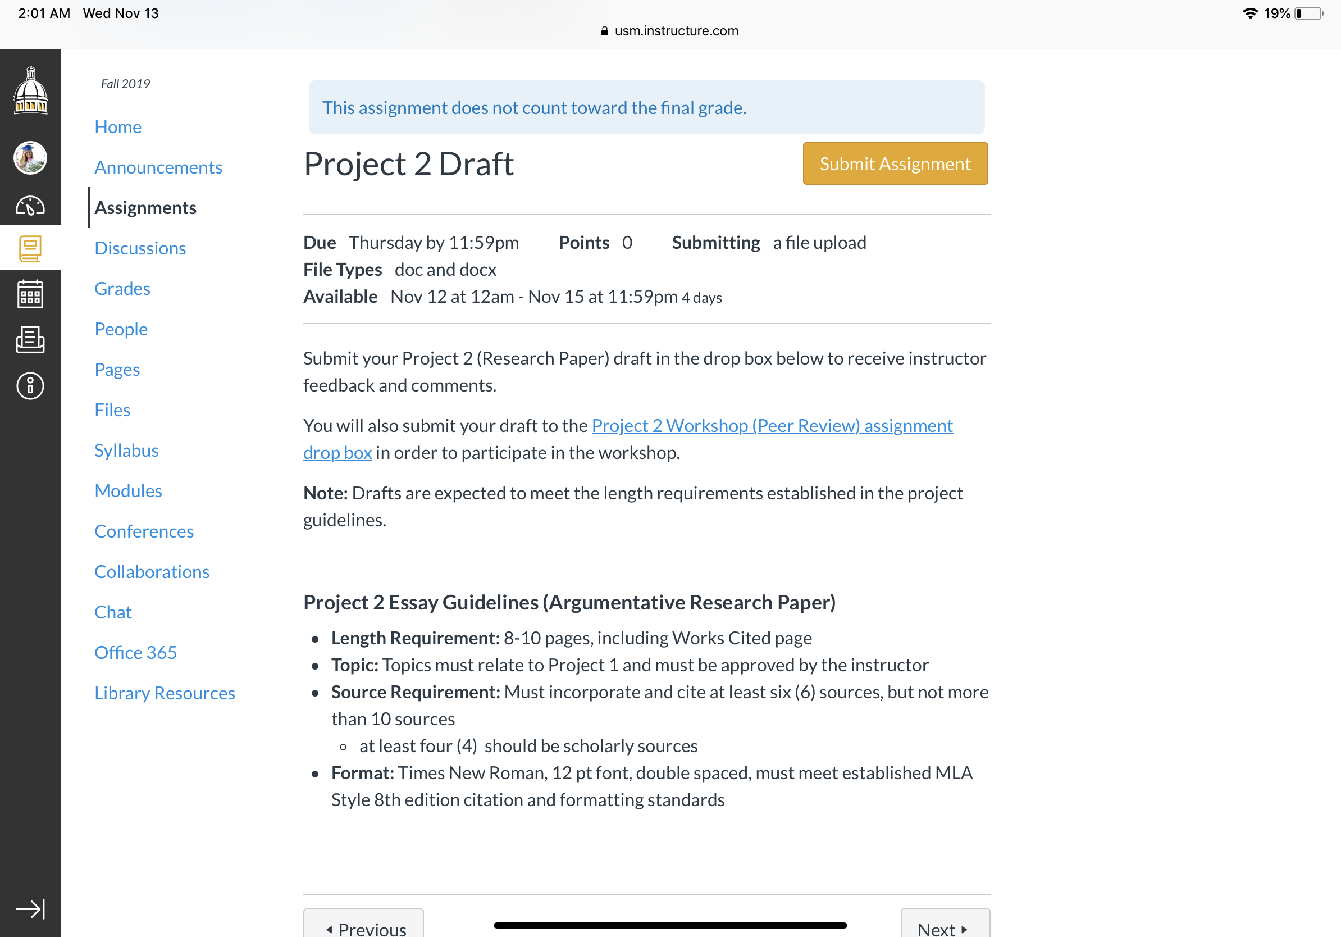The height and width of the screenshot is (937, 1341).
Task: Open Project 2 Workshop Peer Review link
Action: click(628, 439)
